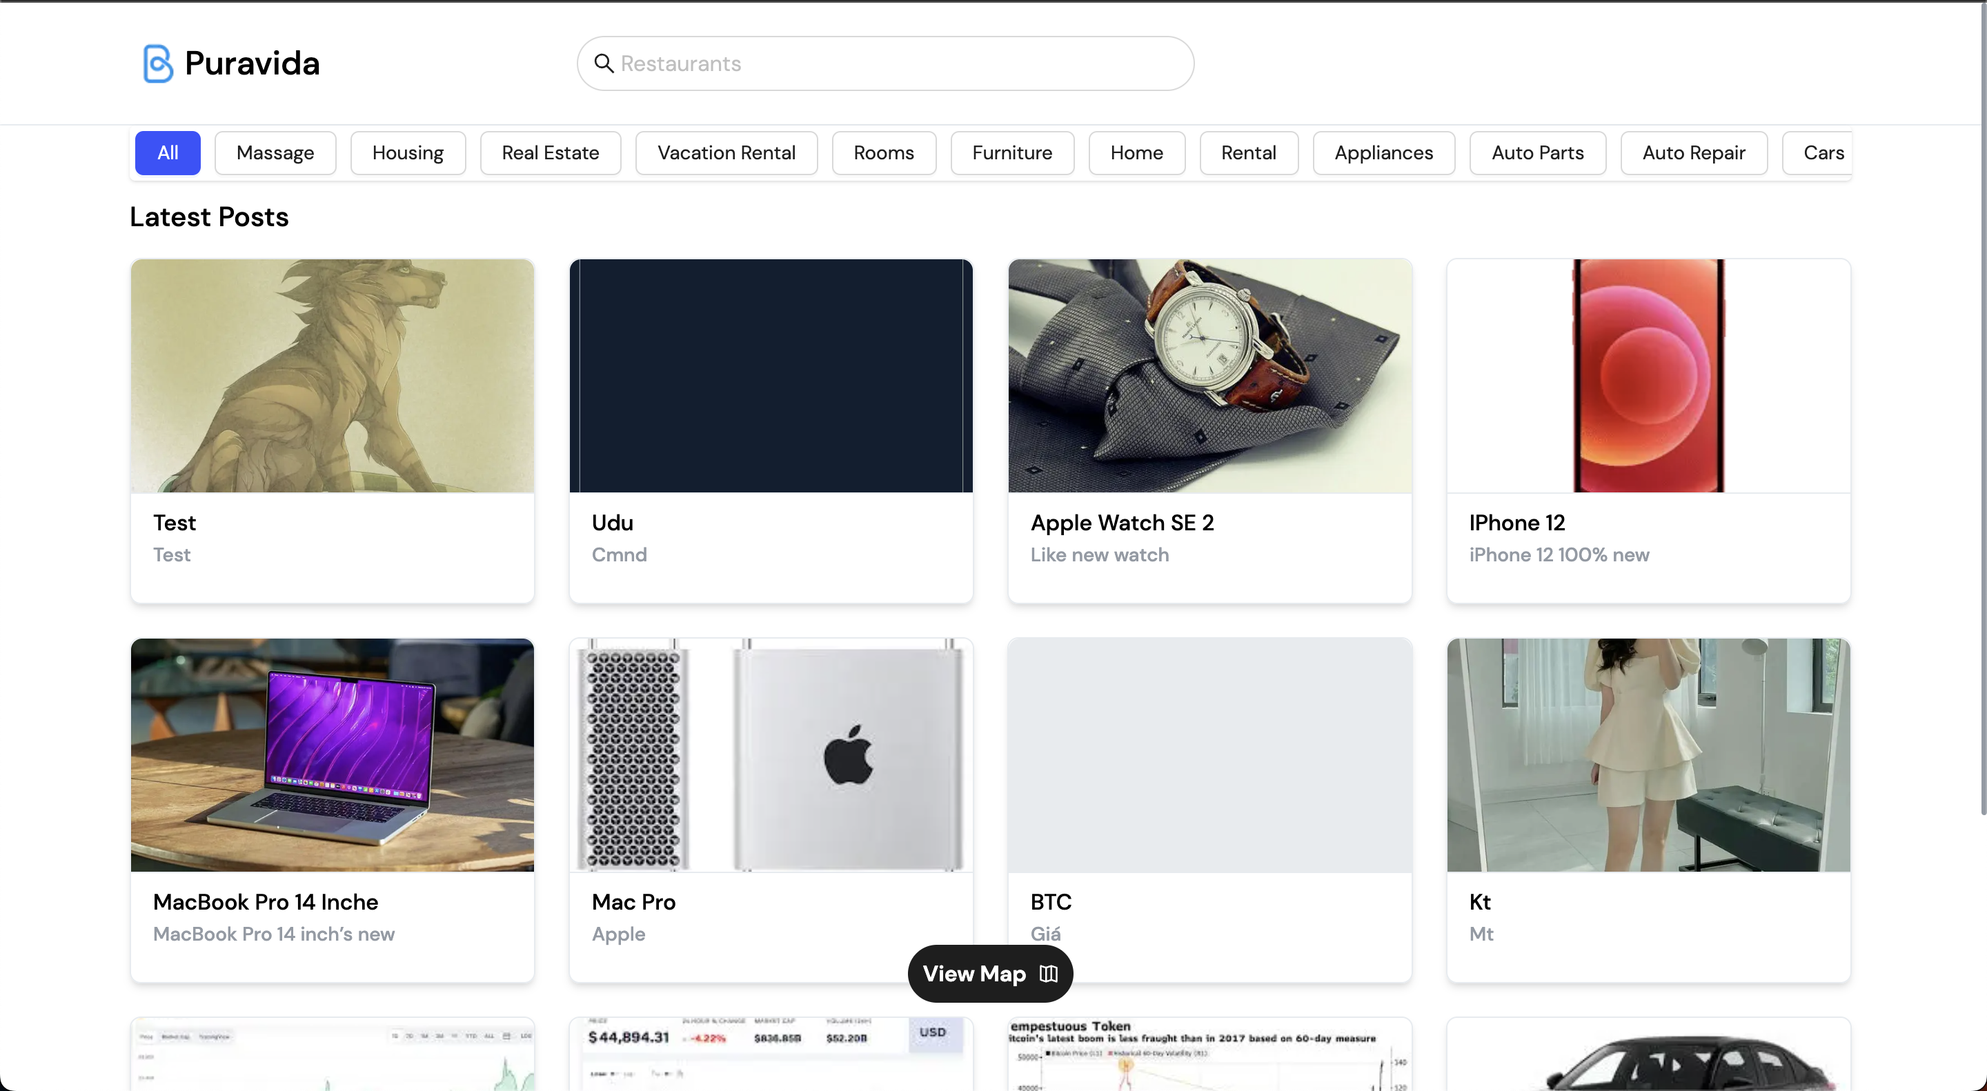
Task: Open the $44,894.31 price post thumbnail
Action: click(771, 1054)
